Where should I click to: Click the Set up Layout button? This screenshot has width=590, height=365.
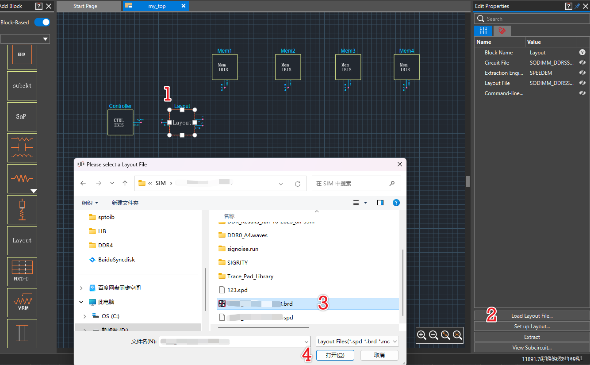532,327
